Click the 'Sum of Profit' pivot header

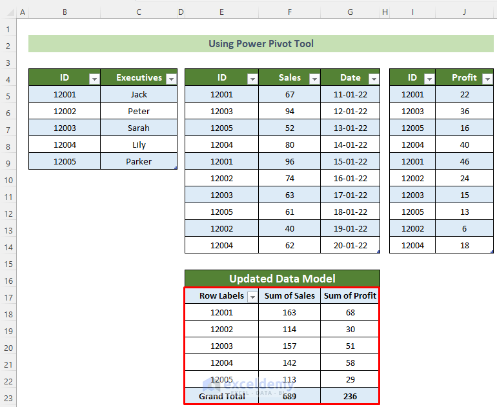click(350, 295)
